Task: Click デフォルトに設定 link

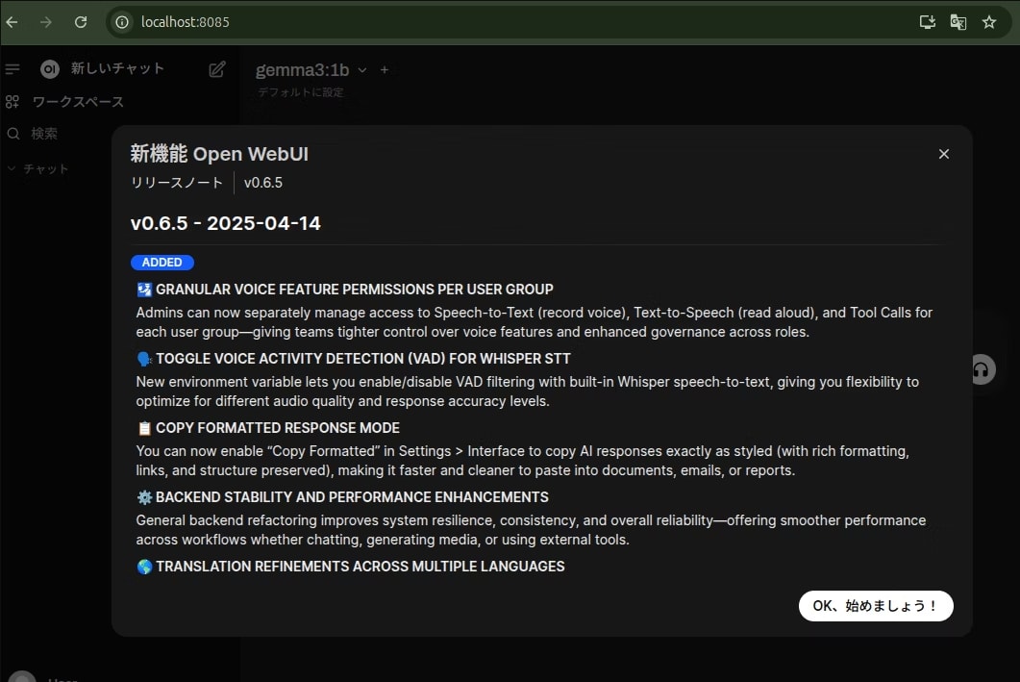Action: point(301,91)
